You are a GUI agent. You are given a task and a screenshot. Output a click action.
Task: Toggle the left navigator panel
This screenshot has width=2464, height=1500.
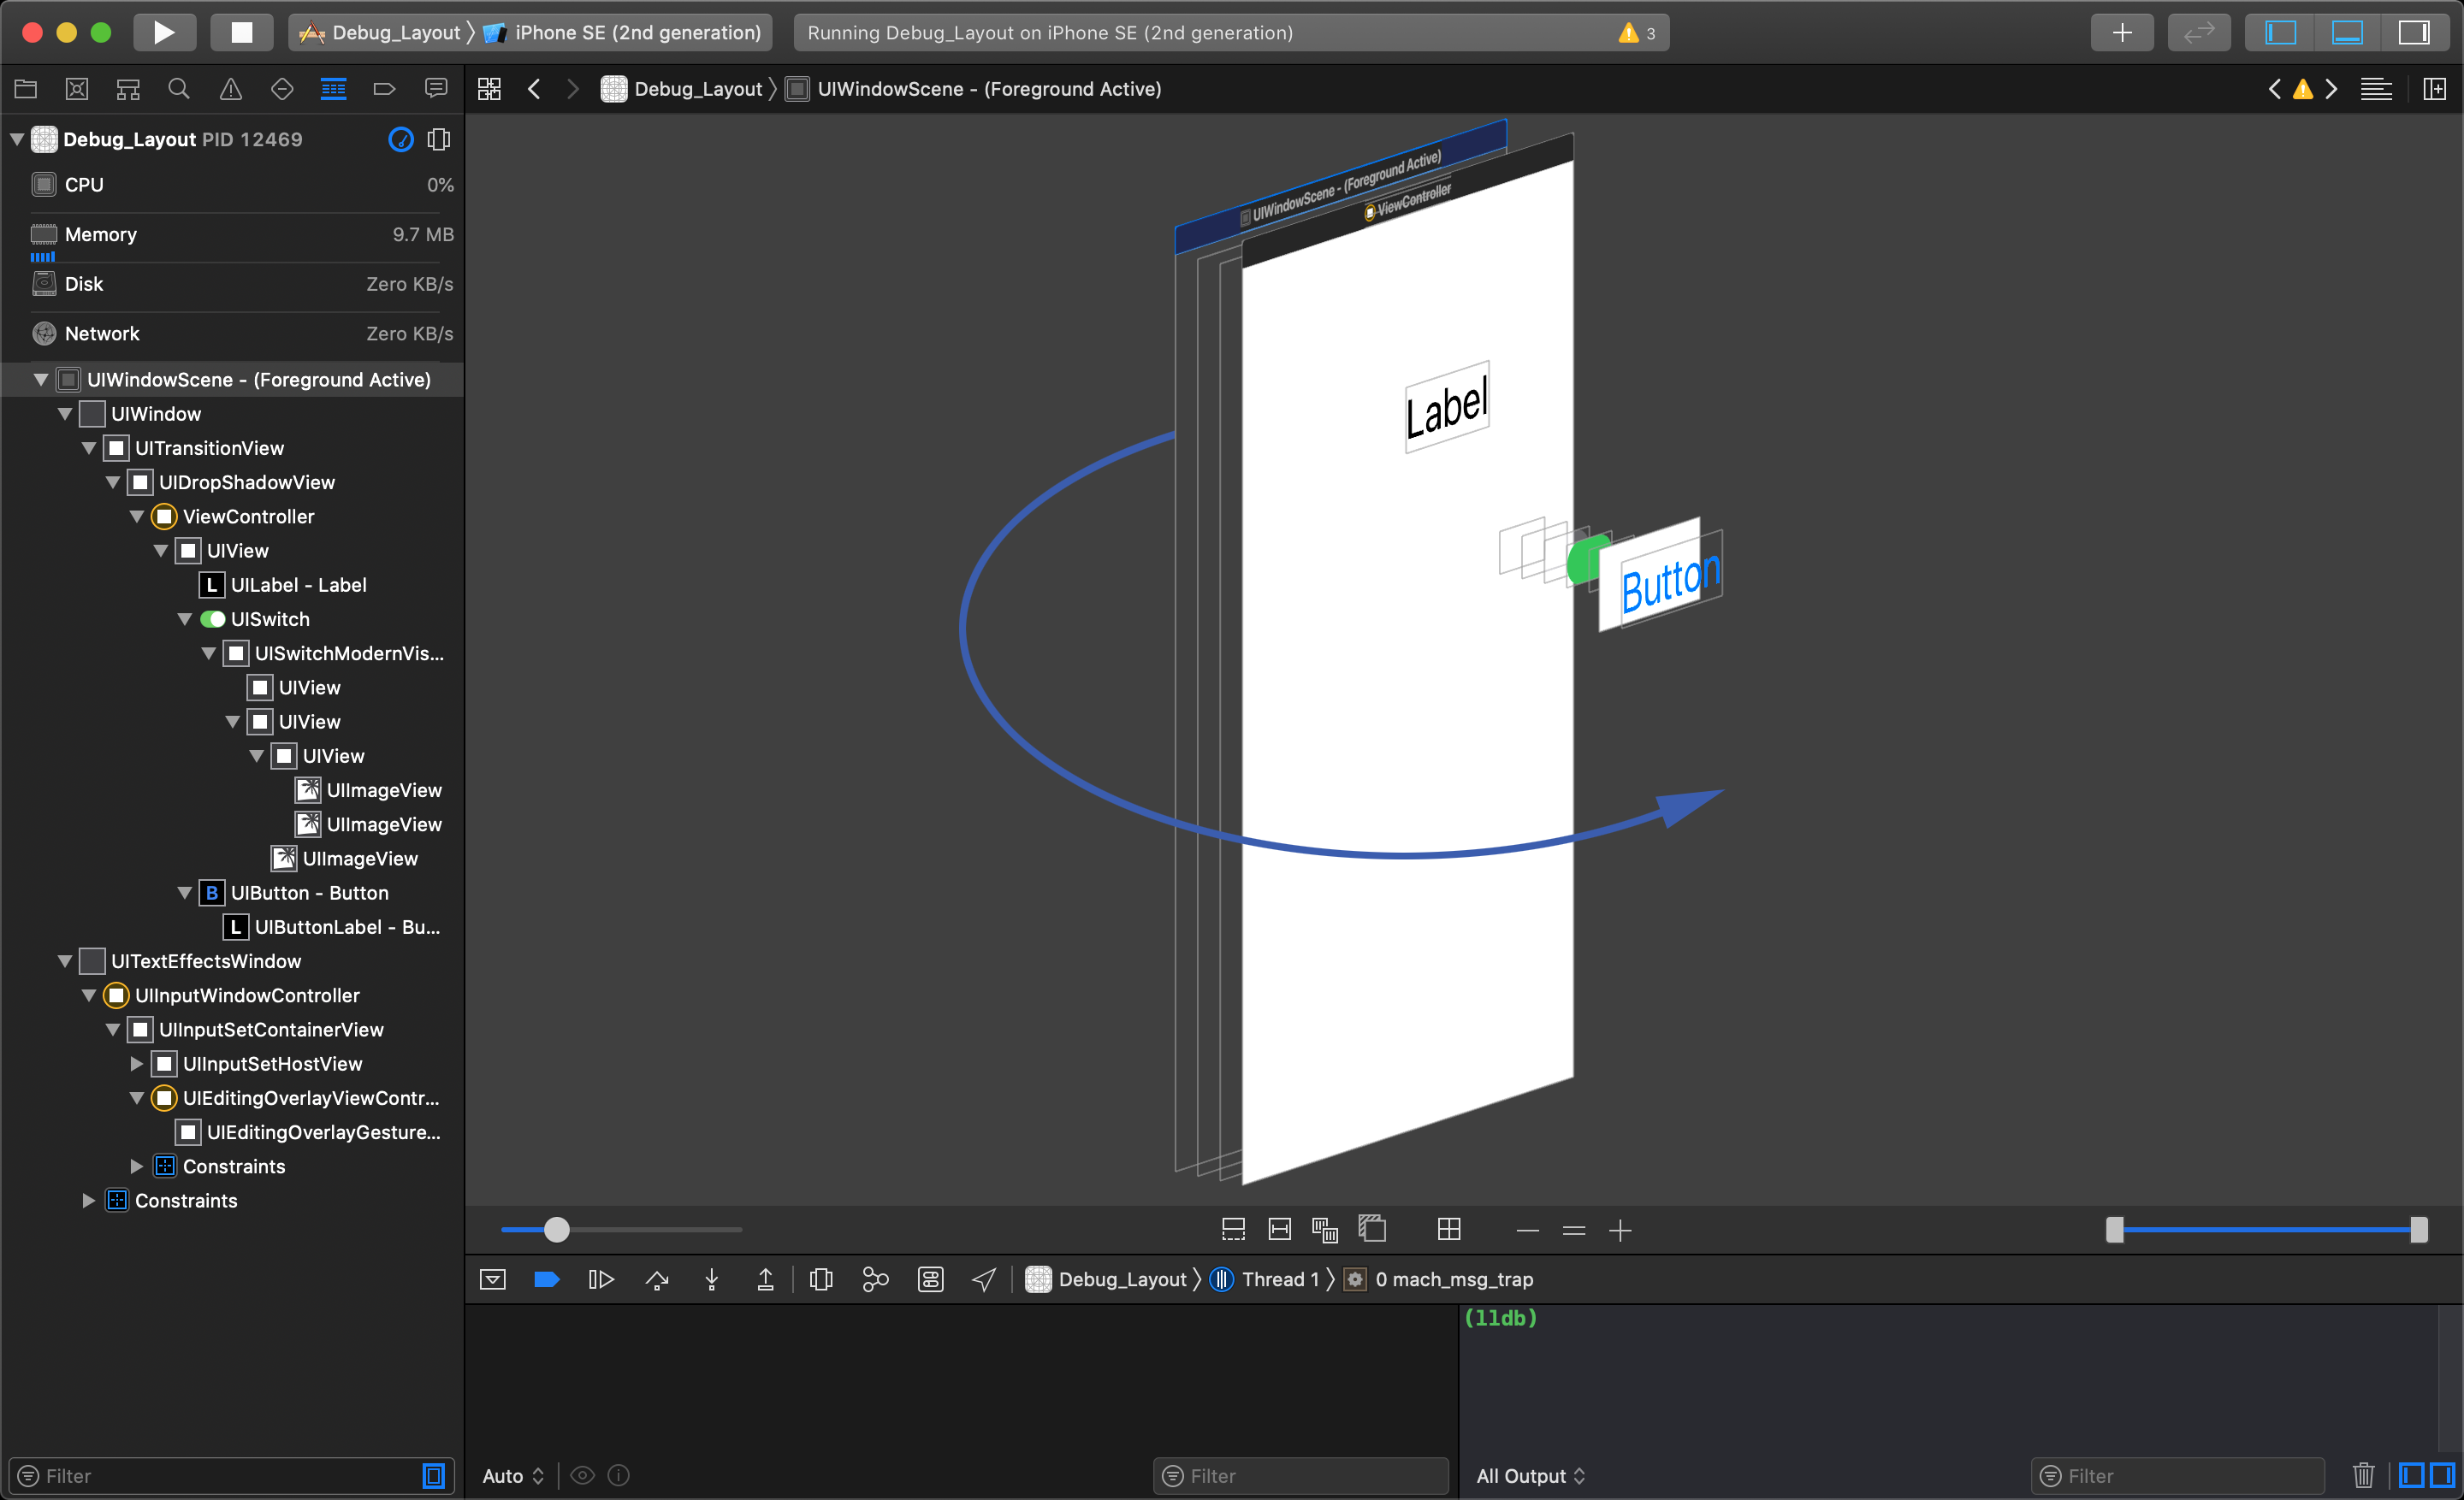[x=2280, y=32]
